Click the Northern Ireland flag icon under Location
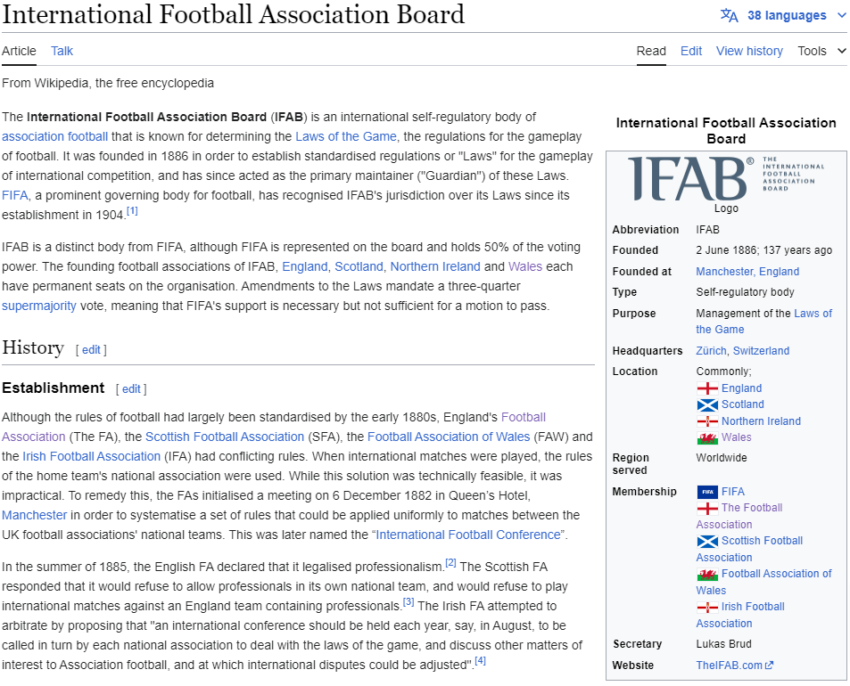This screenshot has width=850, height=686. point(707,421)
